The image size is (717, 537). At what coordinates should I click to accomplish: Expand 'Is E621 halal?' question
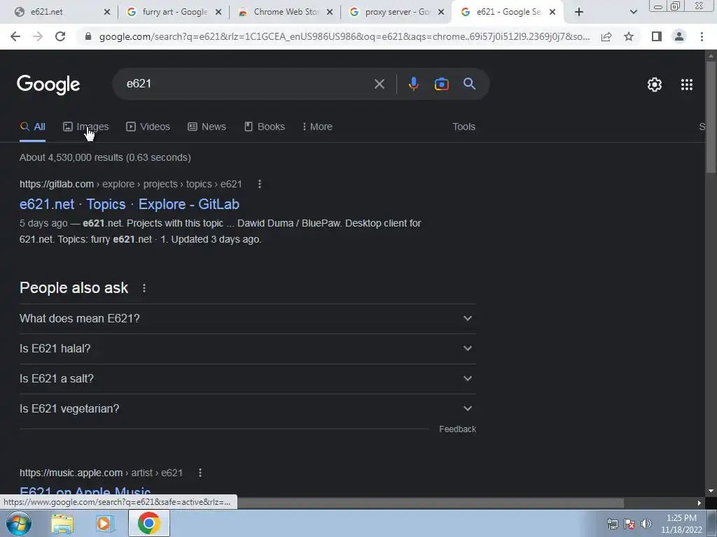[247, 348]
